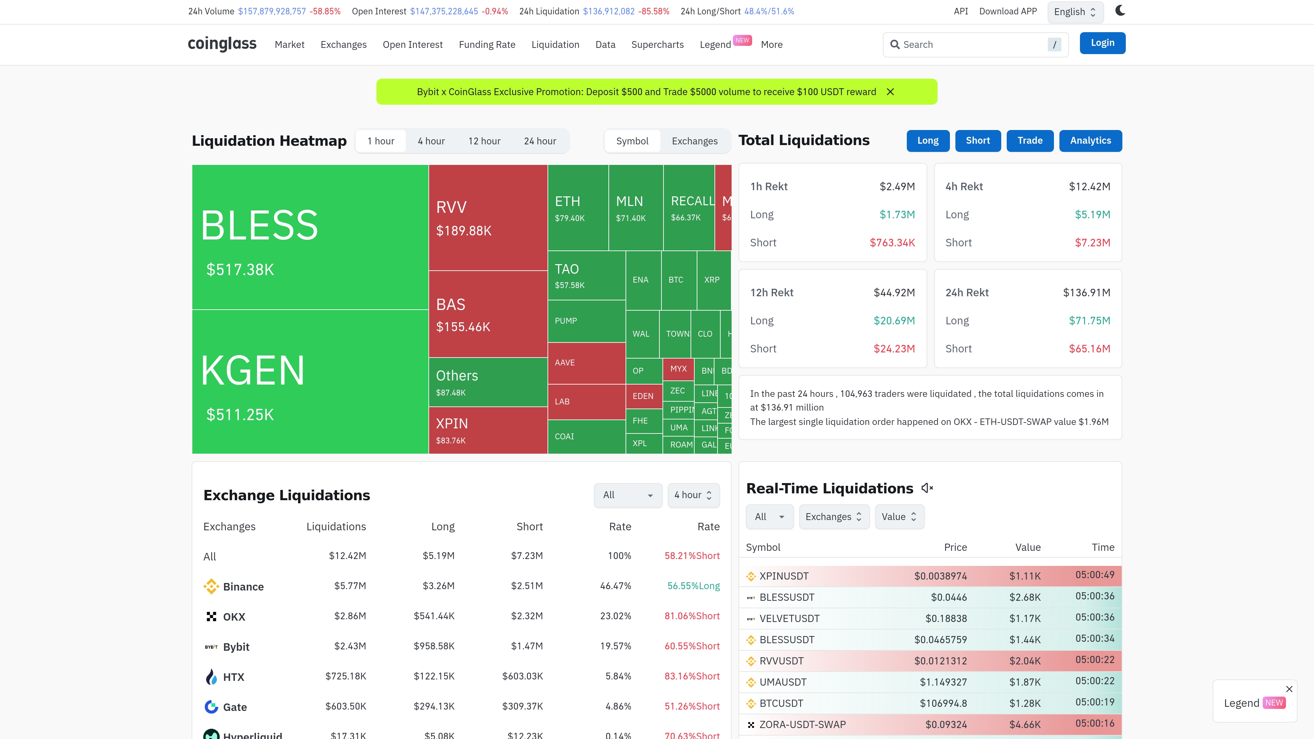Screen dimensions: 1314x739
Task: Open the Supercharts menu
Action: click(x=657, y=44)
